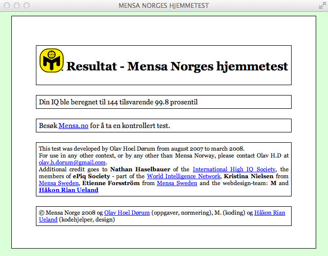Click the minimize button in the title bar
This screenshot has height=256, width=328.
pyautogui.click(x=17, y=5)
